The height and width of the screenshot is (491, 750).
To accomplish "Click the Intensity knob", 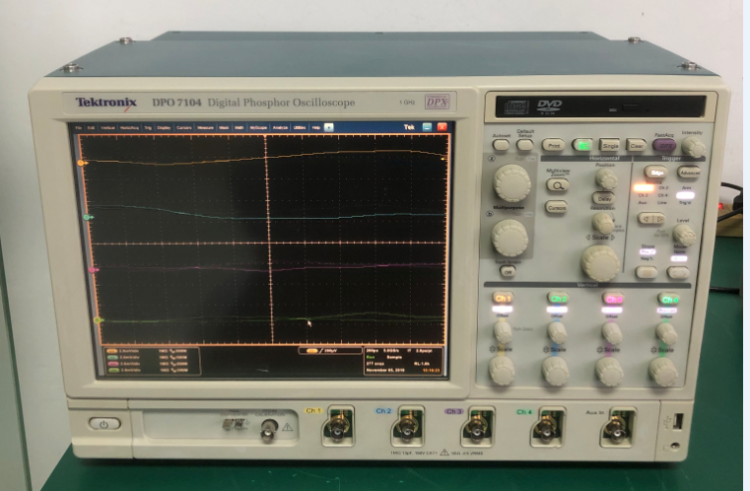I will [x=693, y=147].
